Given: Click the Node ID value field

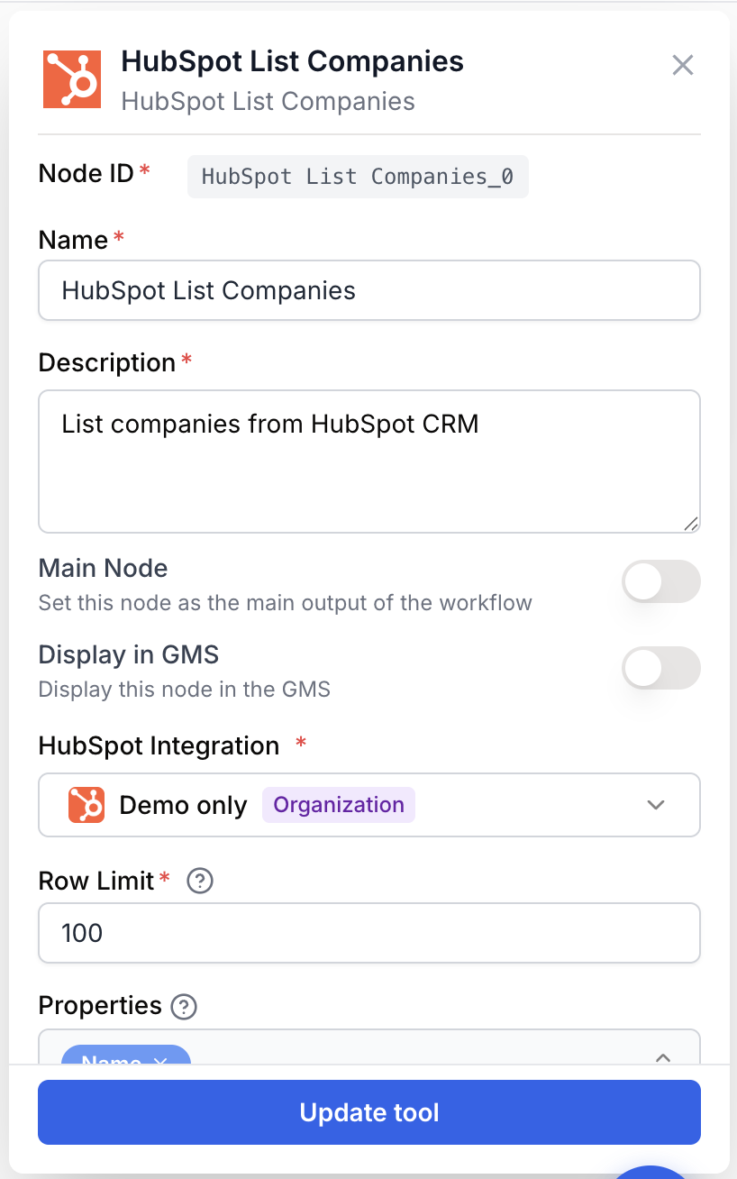Looking at the screenshot, I should pos(358,177).
